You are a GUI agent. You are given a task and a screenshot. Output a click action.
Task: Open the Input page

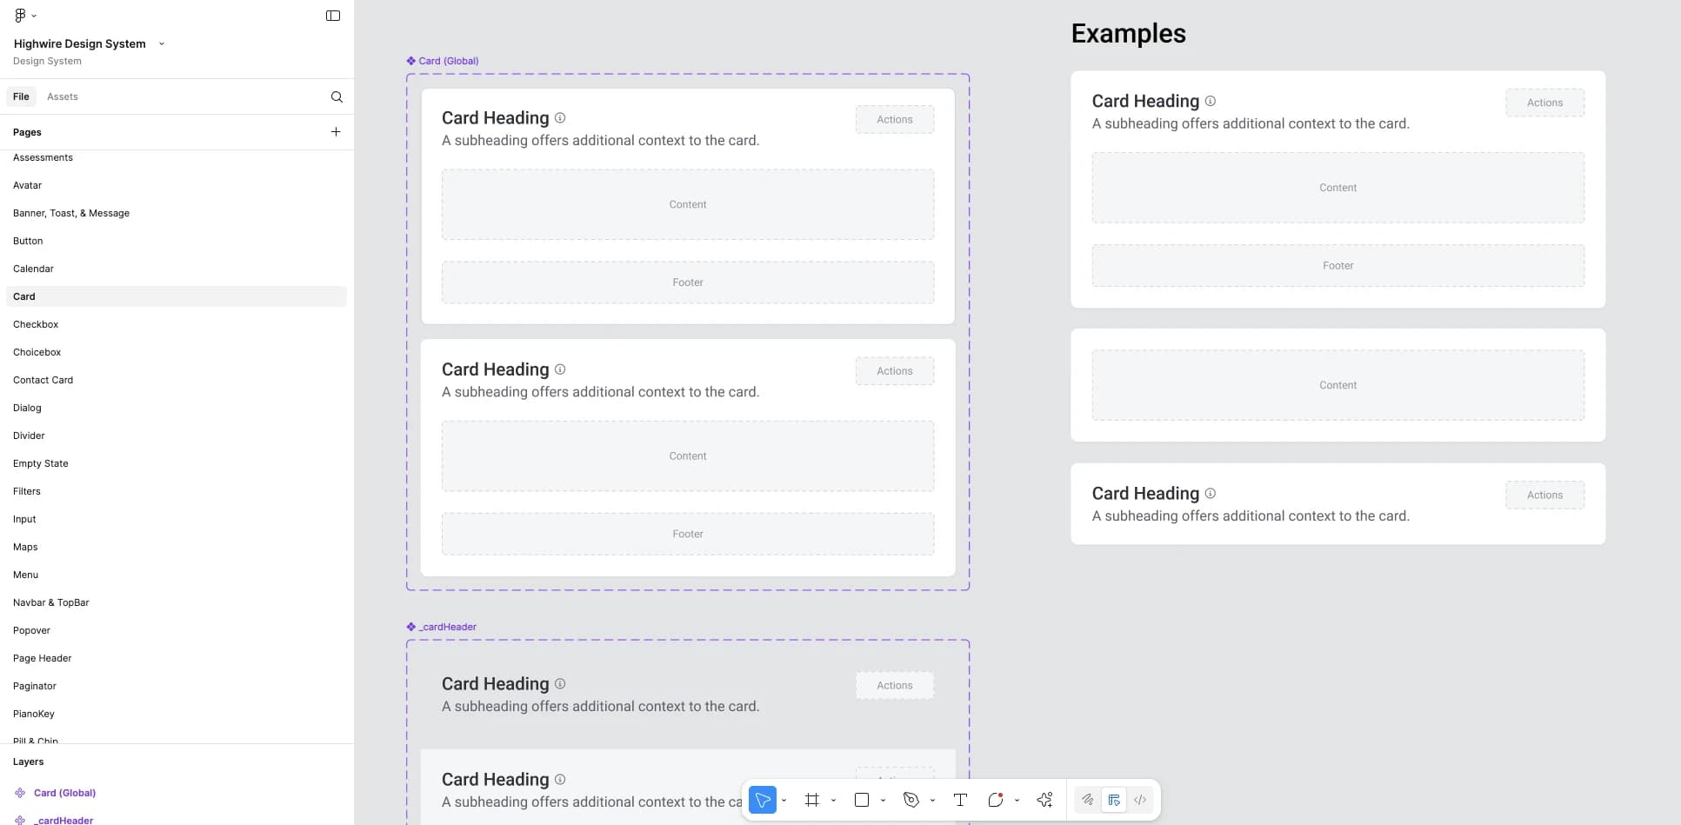click(x=176, y=519)
